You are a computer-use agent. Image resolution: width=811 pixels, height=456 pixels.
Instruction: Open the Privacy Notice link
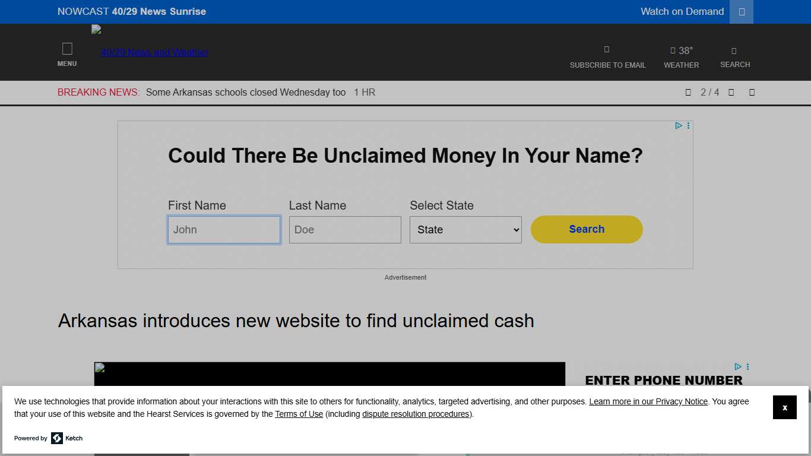[x=648, y=401]
